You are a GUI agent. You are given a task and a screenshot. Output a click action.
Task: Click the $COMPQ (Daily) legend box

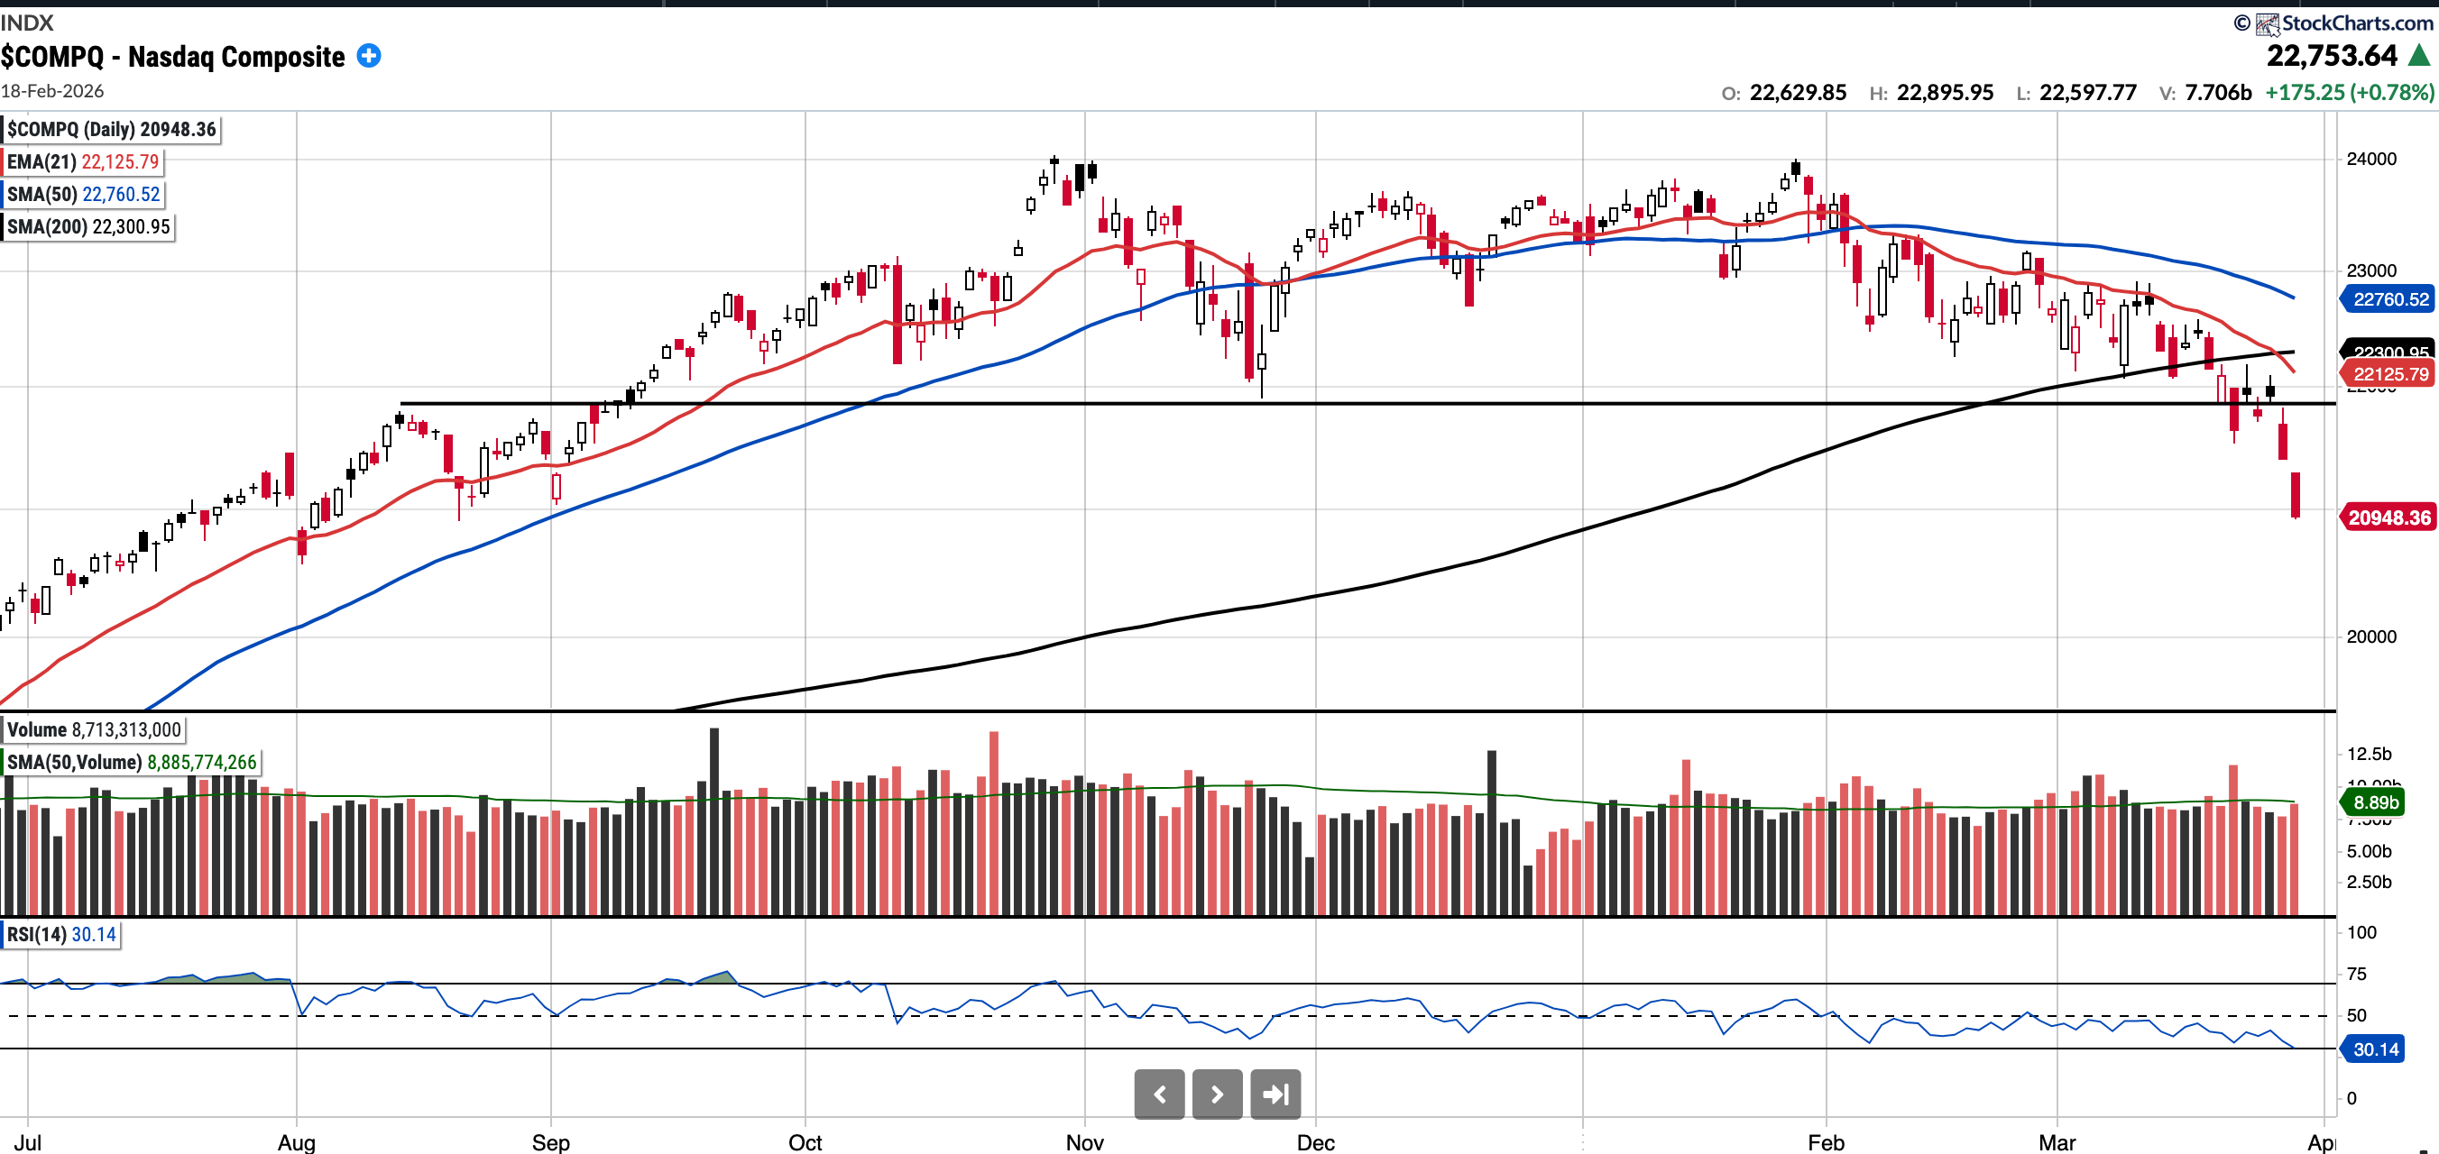112,130
